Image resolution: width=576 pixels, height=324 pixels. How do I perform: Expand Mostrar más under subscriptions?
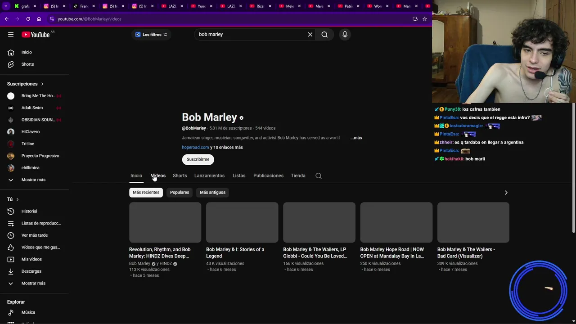[x=34, y=180]
